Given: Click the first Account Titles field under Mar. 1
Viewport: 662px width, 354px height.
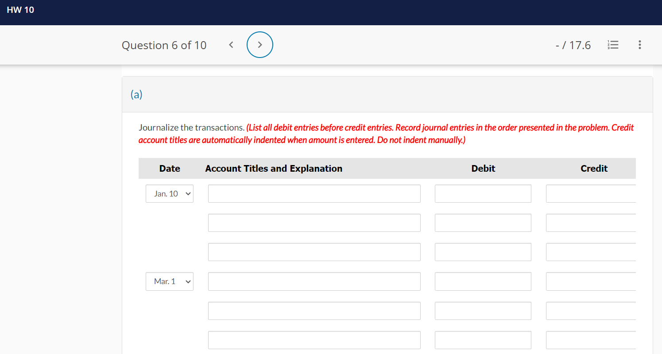Looking at the screenshot, I should tap(314, 281).
